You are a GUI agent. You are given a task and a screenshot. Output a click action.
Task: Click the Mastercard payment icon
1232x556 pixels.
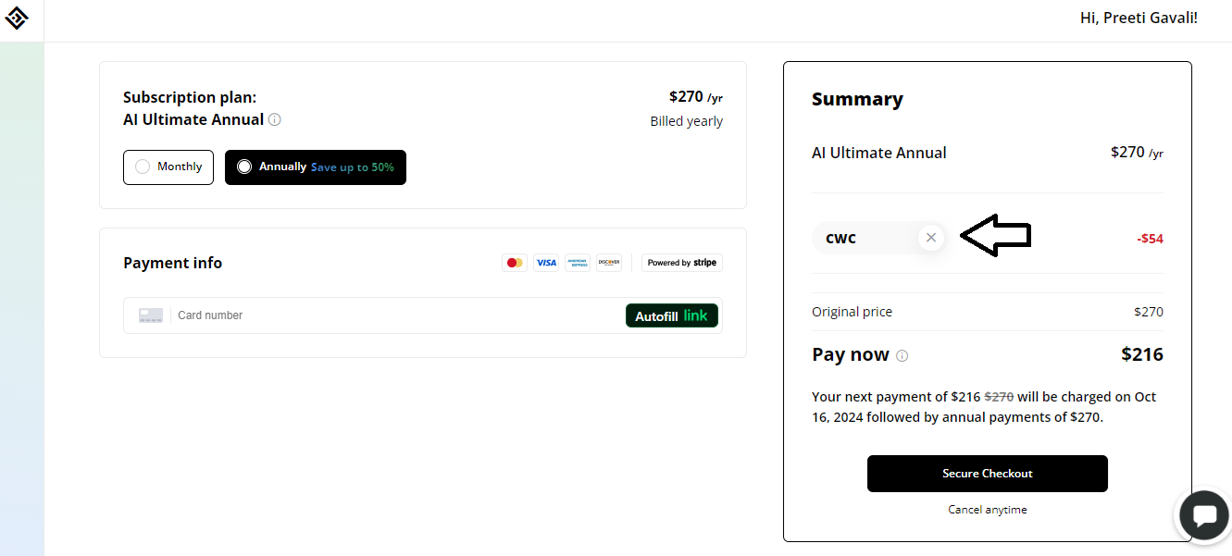(x=515, y=263)
